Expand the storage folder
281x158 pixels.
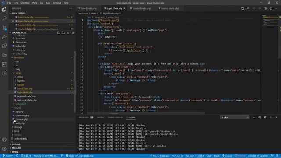18,127
